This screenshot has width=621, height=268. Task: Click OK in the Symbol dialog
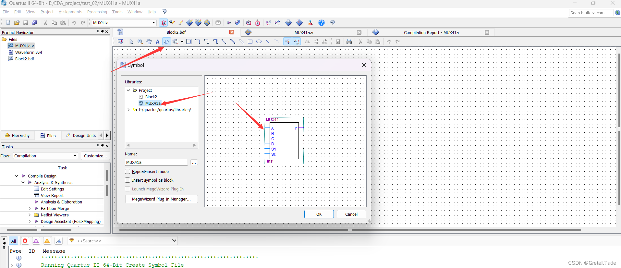tap(319, 214)
